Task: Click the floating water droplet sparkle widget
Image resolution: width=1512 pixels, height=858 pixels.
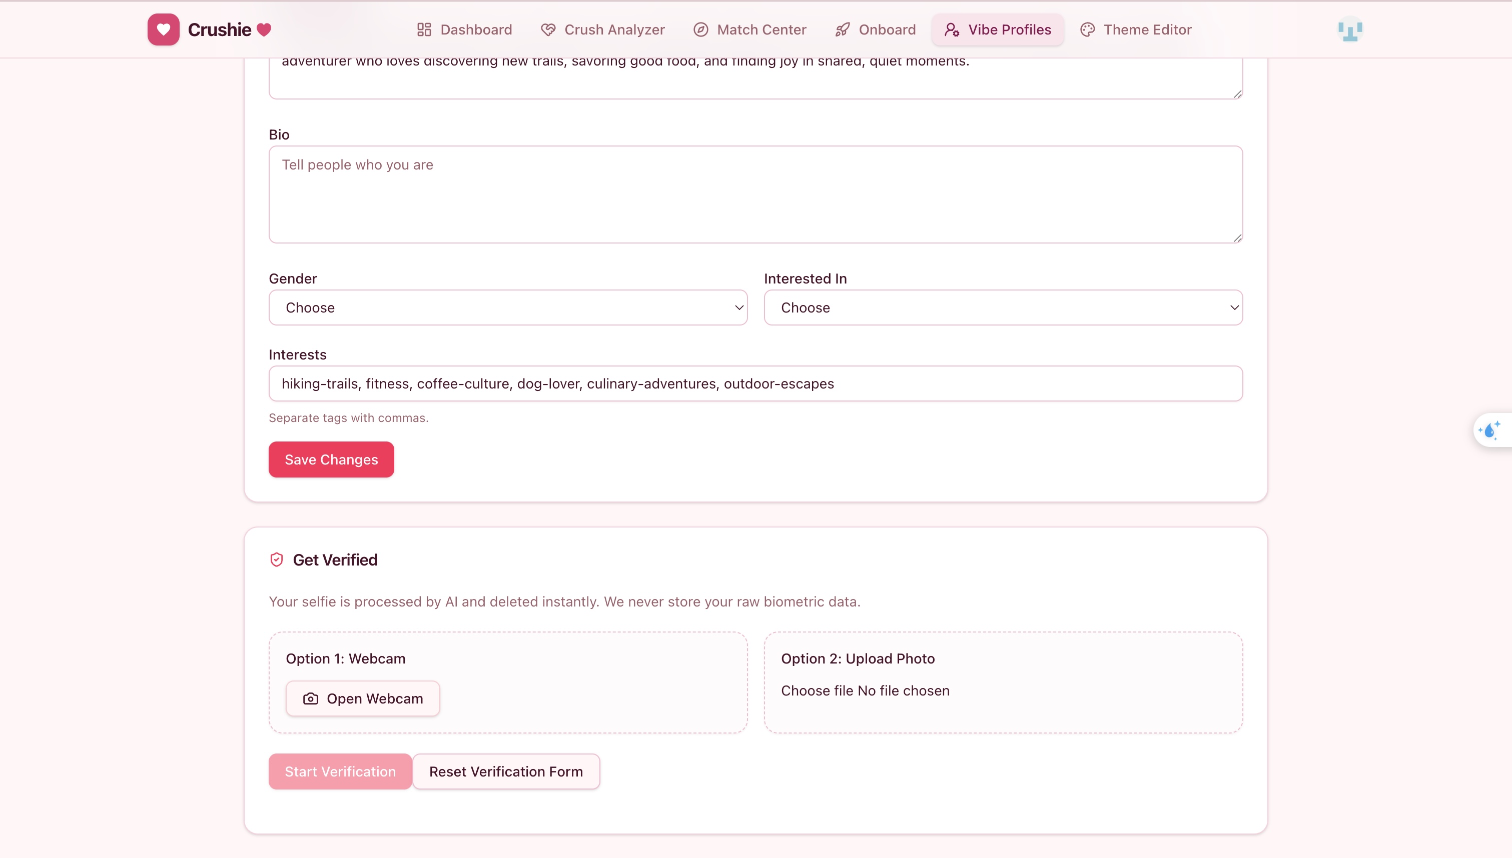Action: (x=1490, y=430)
